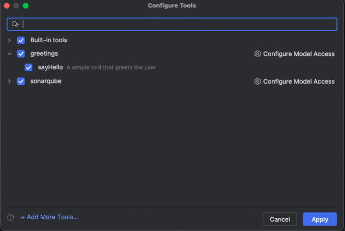Click the help question mark icon
Image resolution: width=345 pixels, height=231 pixels.
[10, 217]
